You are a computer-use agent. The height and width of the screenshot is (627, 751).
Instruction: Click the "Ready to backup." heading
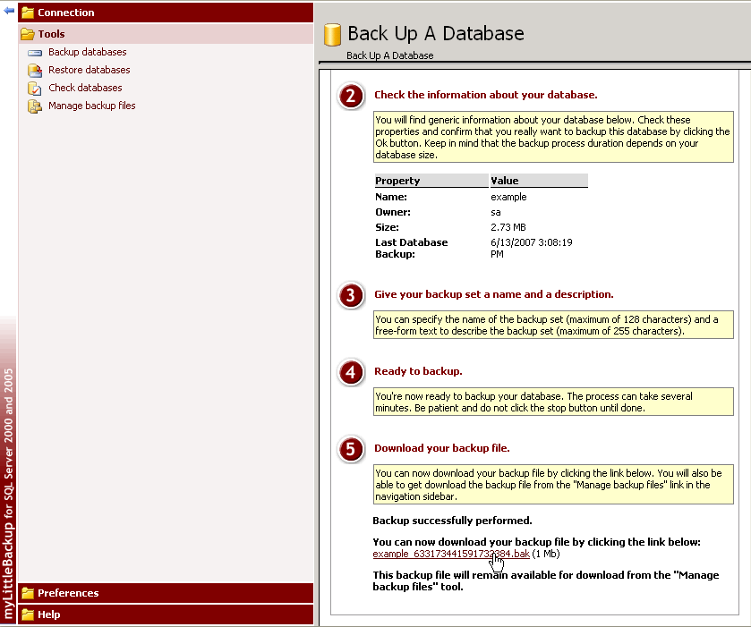pyautogui.click(x=418, y=371)
